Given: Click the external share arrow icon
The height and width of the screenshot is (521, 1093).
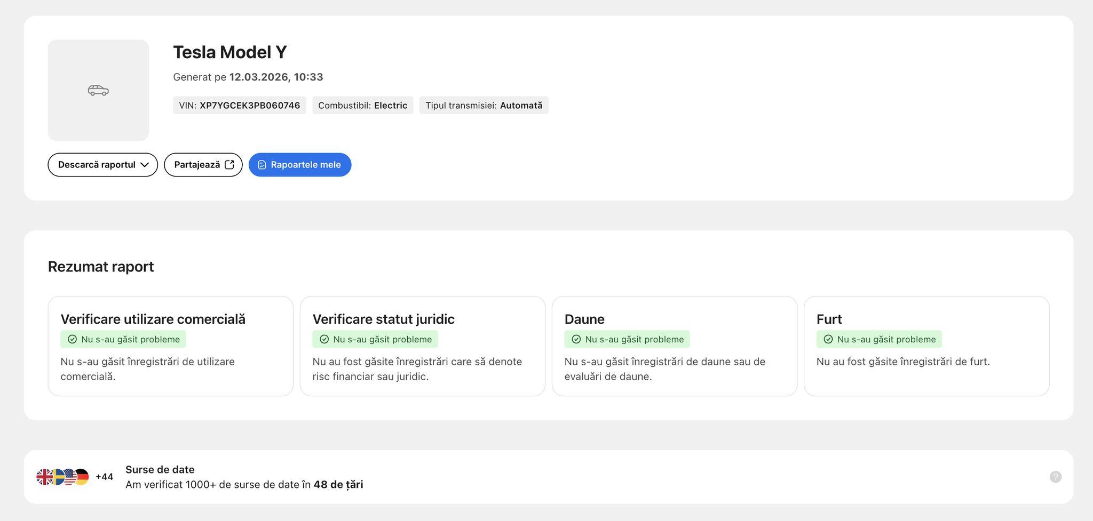Looking at the screenshot, I should (x=229, y=165).
